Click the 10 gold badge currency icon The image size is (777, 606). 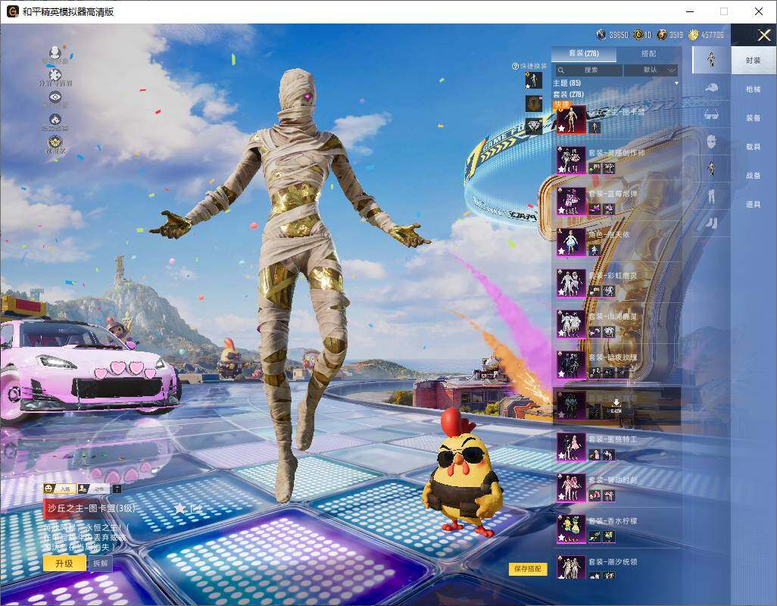[638, 34]
